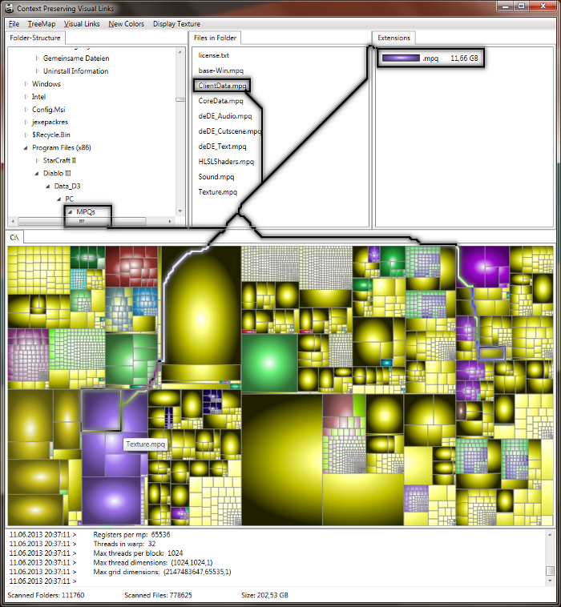Image resolution: width=561 pixels, height=607 pixels.
Task: Select the Data_D3 tree item label
Action: (67, 187)
